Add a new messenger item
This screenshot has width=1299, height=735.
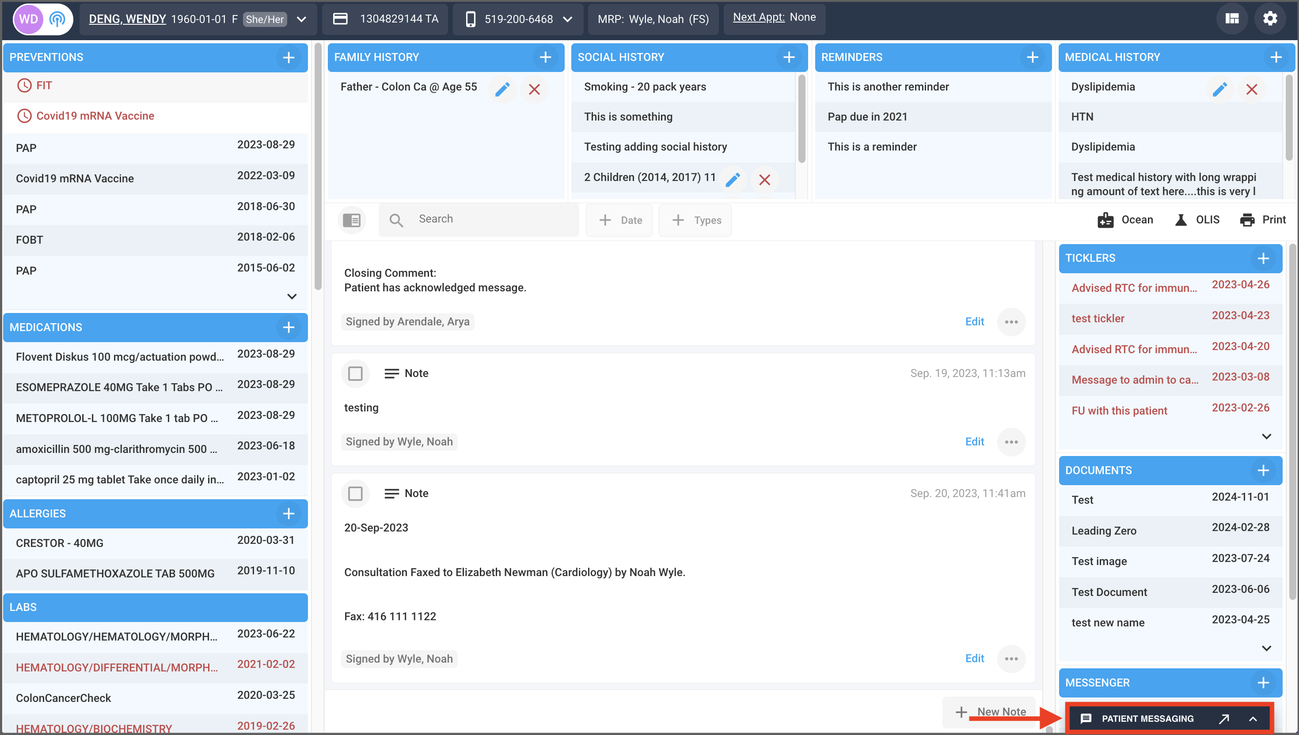[x=1263, y=682]
